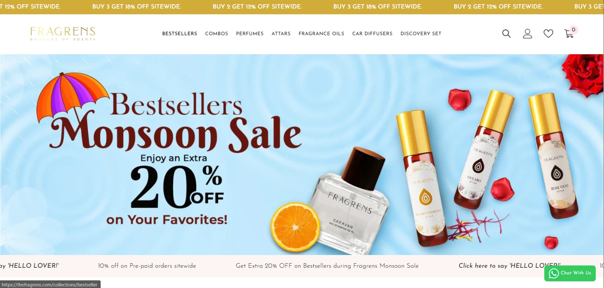This screenshot has height=288, width=604.
Task: Open the search magnifier icon
Action: click(507, 34)
